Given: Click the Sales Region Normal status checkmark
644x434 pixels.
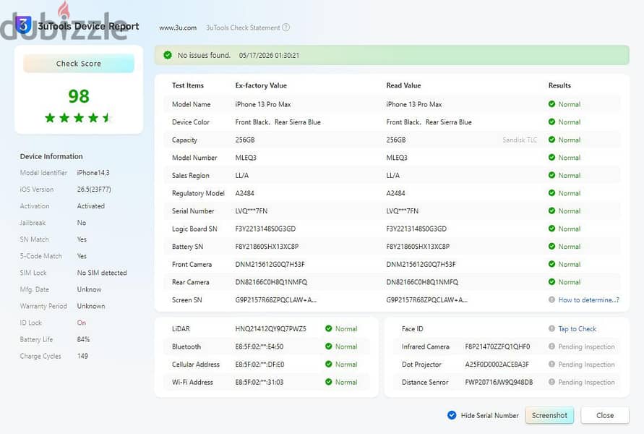Looking at the screenshot, I should pyautogui.click(x=551, y=175).
